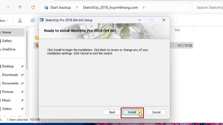
Task: Expand the chevron after Start backup
Action: [x=76, y=7]
